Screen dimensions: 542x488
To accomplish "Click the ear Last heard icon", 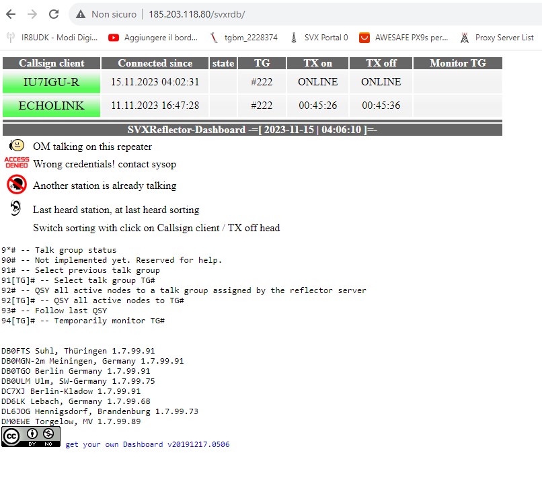I will [15, 208].
